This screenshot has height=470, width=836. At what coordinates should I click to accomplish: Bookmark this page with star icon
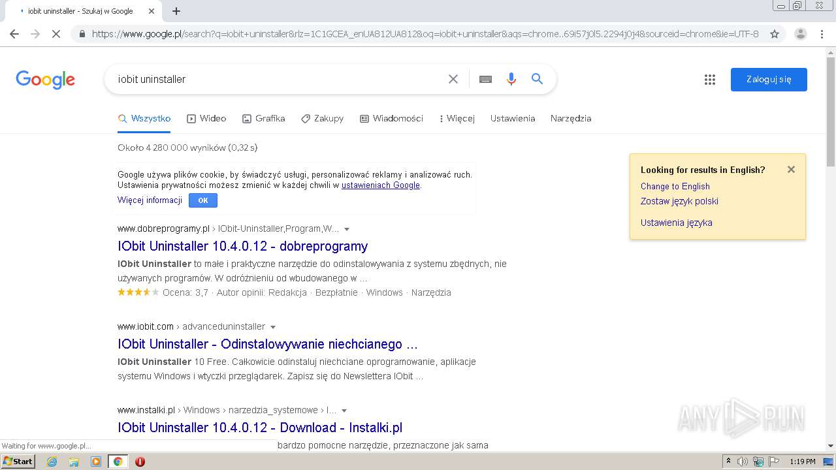click(775, 34)
